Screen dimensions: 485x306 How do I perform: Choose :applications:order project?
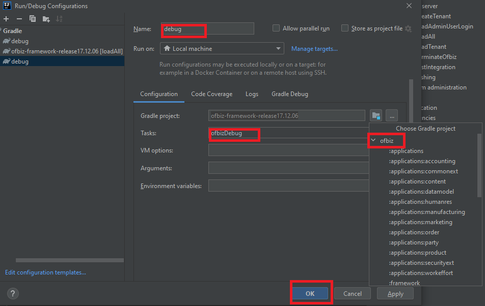(414, 232)
